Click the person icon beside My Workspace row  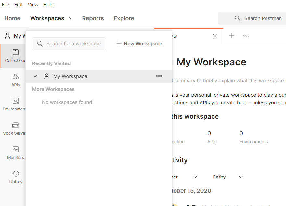coord(47,76)
